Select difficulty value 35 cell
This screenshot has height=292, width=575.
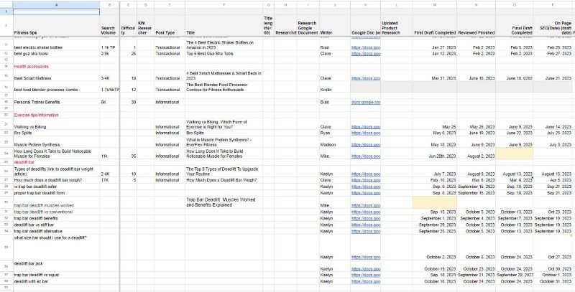pyautogui.click(x=128, y=154)
